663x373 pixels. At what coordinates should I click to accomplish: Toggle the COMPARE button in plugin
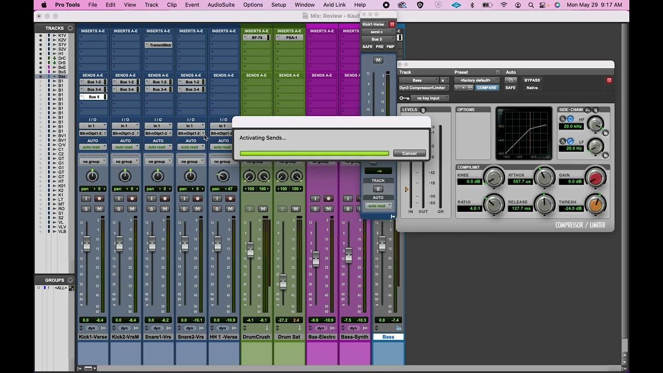pyautogui.click(x=486, y=88)
